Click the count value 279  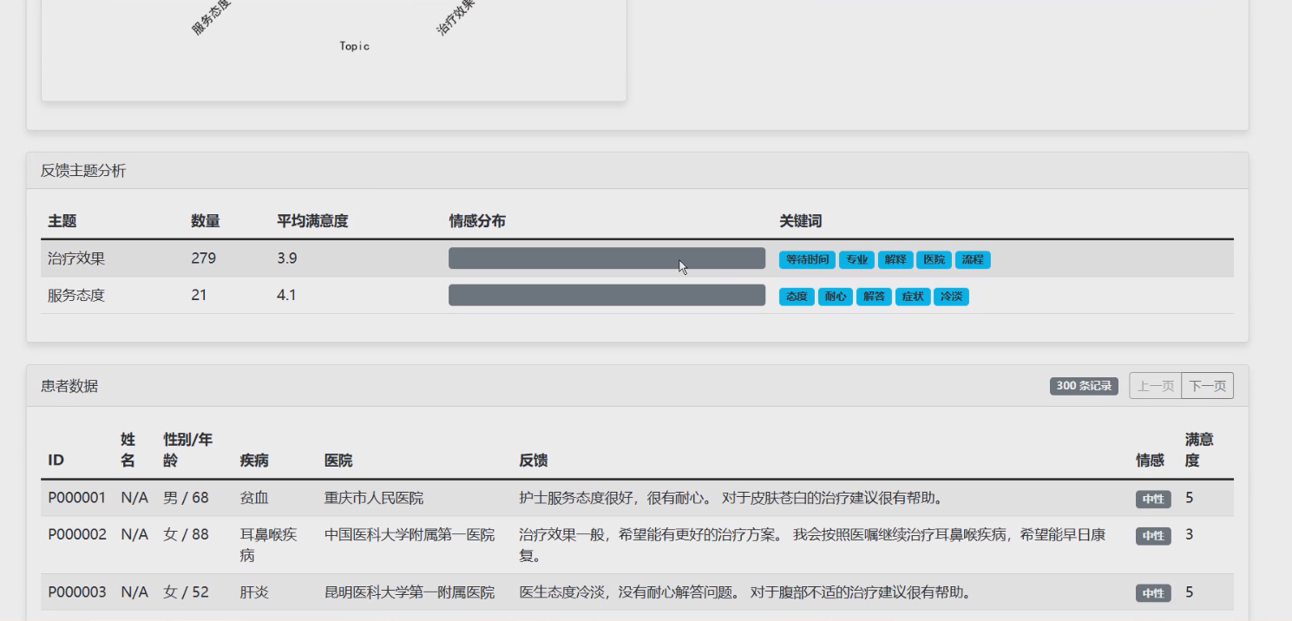[204, 258]
